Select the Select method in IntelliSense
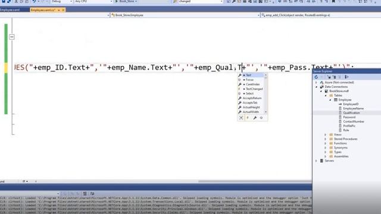Image resolution: width=381 pixels, height=214 pixels. pyautogui.click(x=251, y=93)
